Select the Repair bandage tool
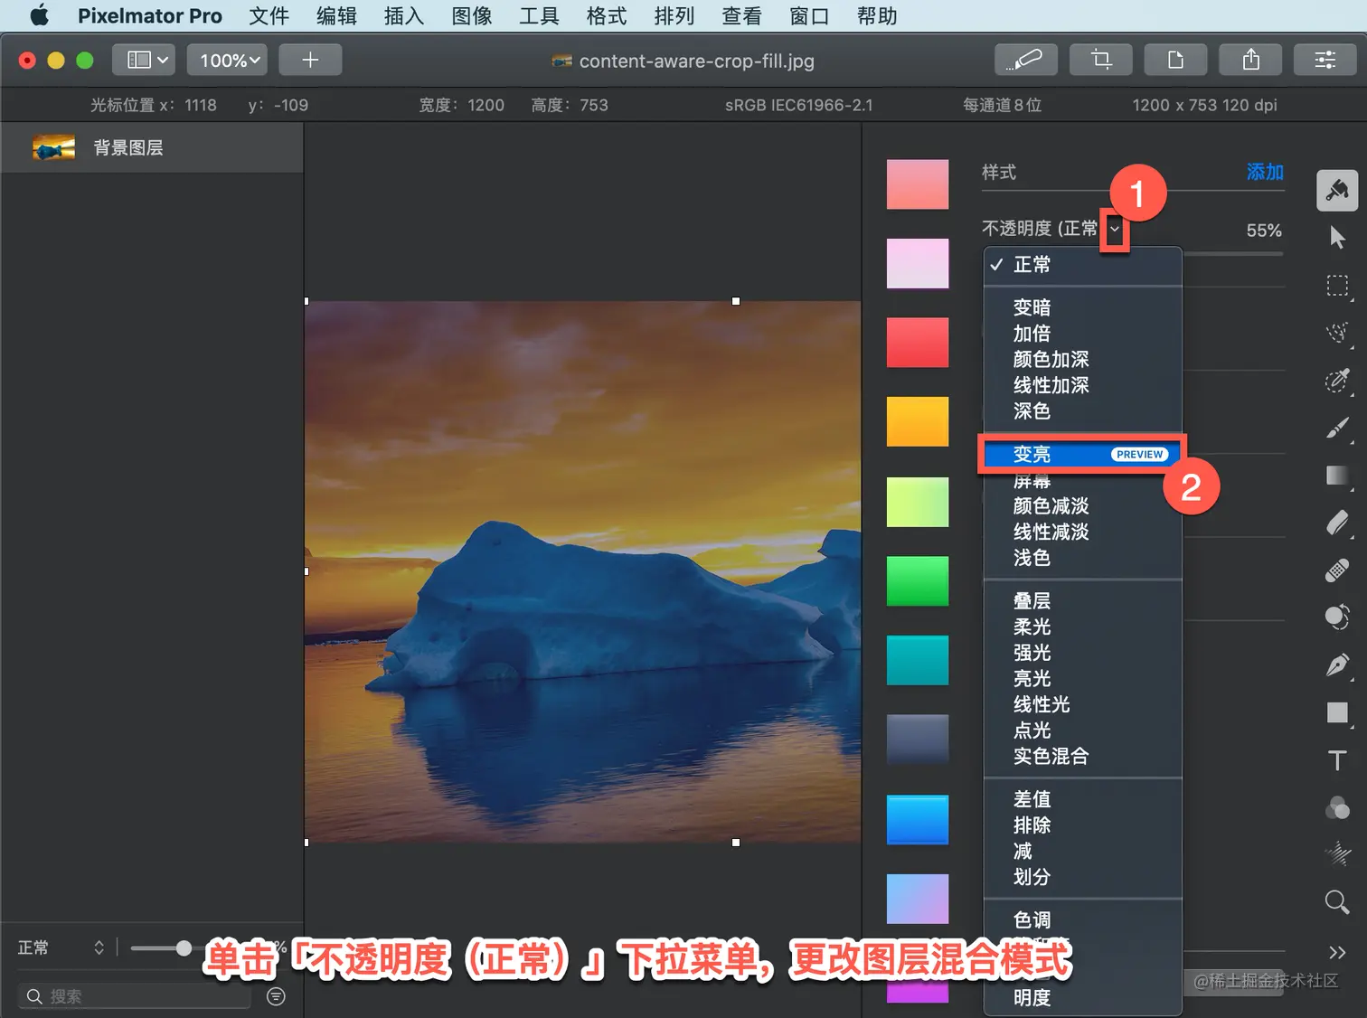Image resolution: width=1367 pixels, height=1018 pixels. pyautogui.click(x=1337, y=570)
